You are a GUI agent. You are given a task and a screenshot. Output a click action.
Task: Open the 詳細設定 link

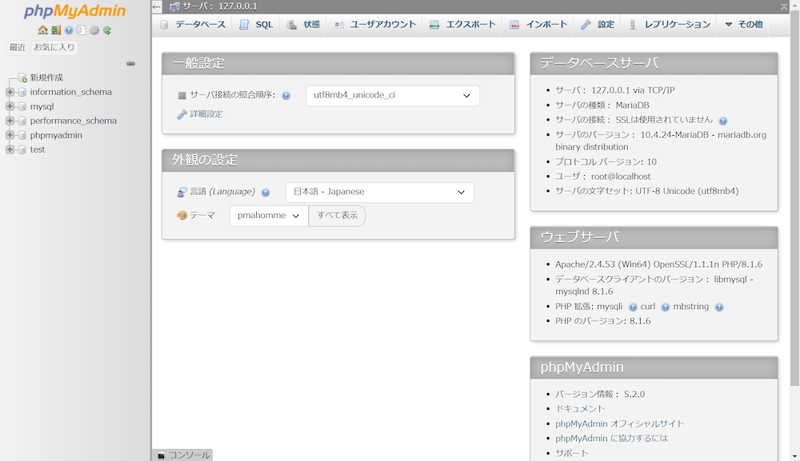pos(206,114)
